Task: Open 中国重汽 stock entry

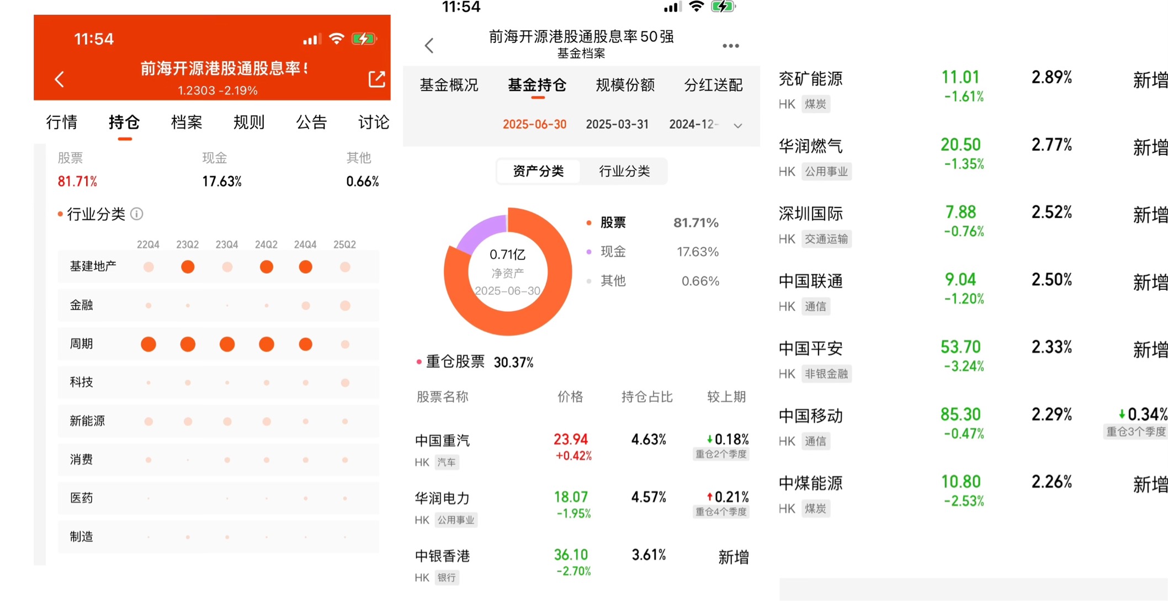Action: (x=443, y=440)
